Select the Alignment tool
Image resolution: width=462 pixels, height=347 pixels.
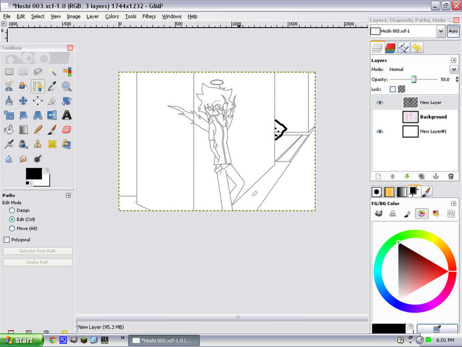37,101
